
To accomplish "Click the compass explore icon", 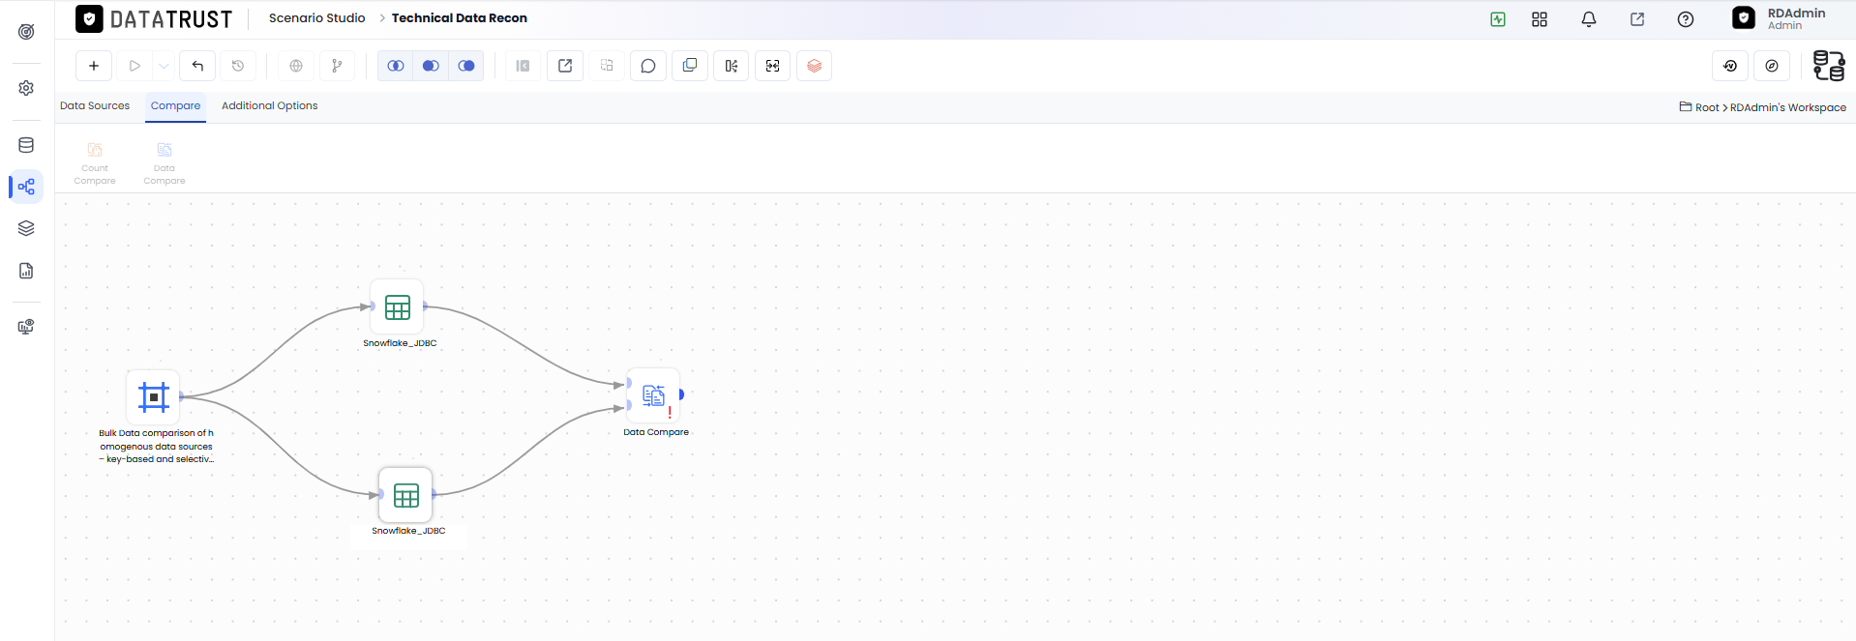I will [x=1772, y=66].
